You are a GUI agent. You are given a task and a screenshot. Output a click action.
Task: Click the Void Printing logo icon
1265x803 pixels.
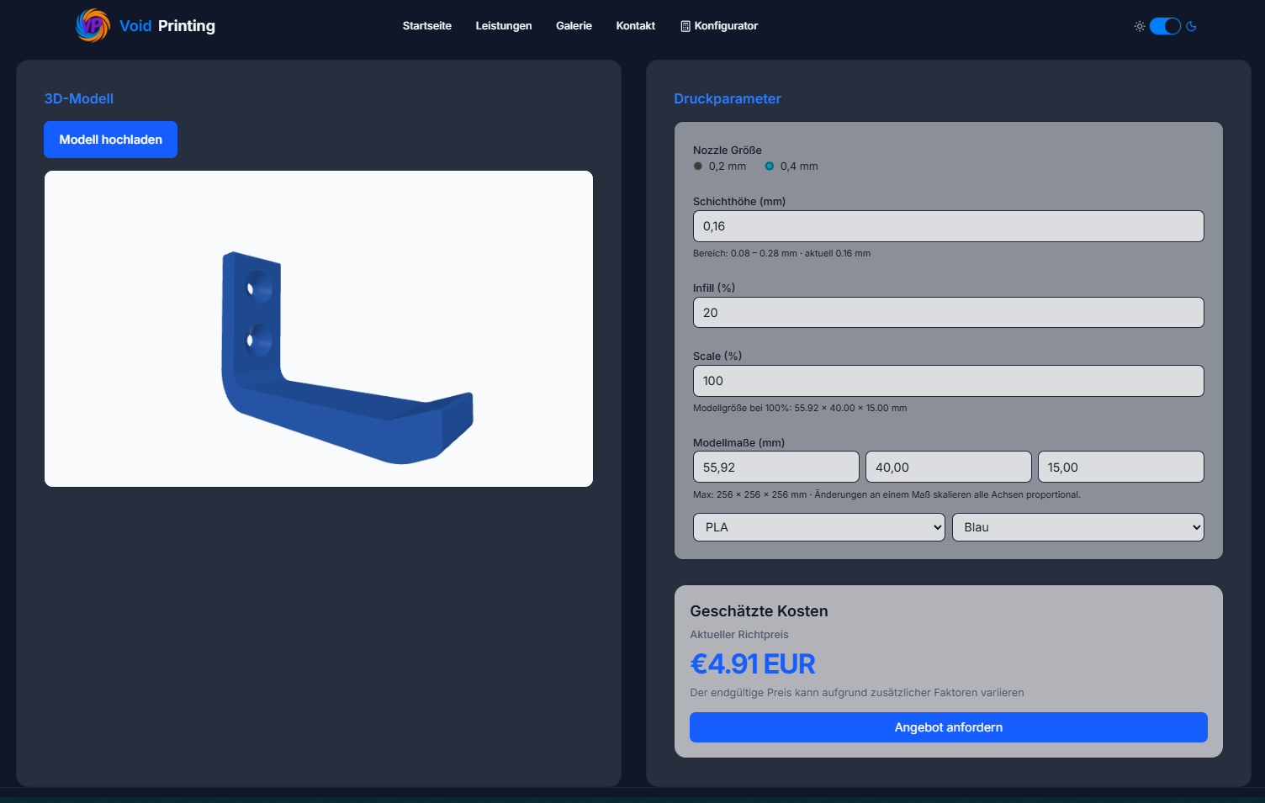point(93,26)
